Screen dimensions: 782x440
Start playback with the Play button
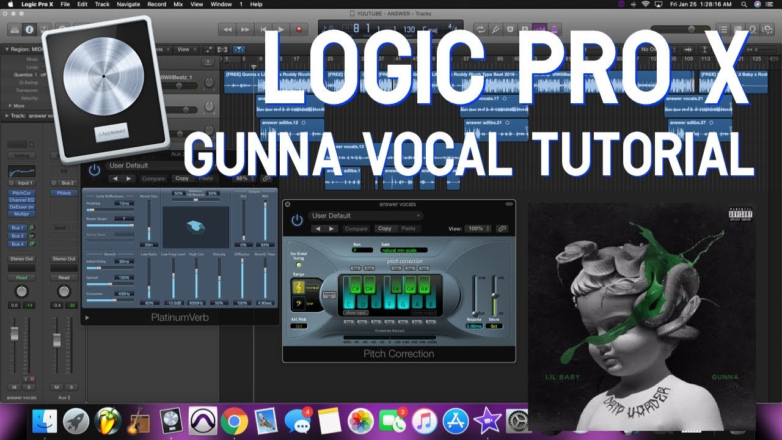[x=281, y=29]
